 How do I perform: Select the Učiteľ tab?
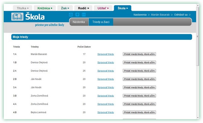click(103, 8)
